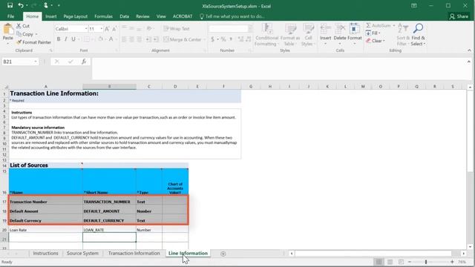Open the number format dropdown
Screen dimensions: 475x267
click(x=250, y=29)
